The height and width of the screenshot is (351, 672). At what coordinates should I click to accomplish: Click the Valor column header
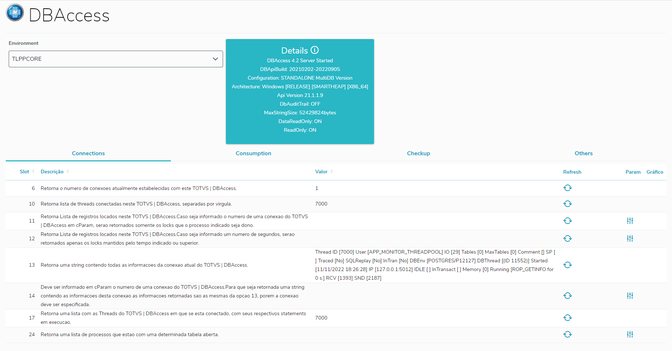point(321,172)
